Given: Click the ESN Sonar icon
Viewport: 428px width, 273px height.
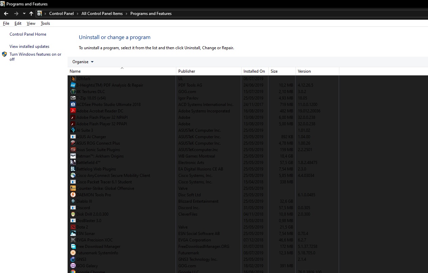Looking at the screenshot, I should click(x=73, y=233).
